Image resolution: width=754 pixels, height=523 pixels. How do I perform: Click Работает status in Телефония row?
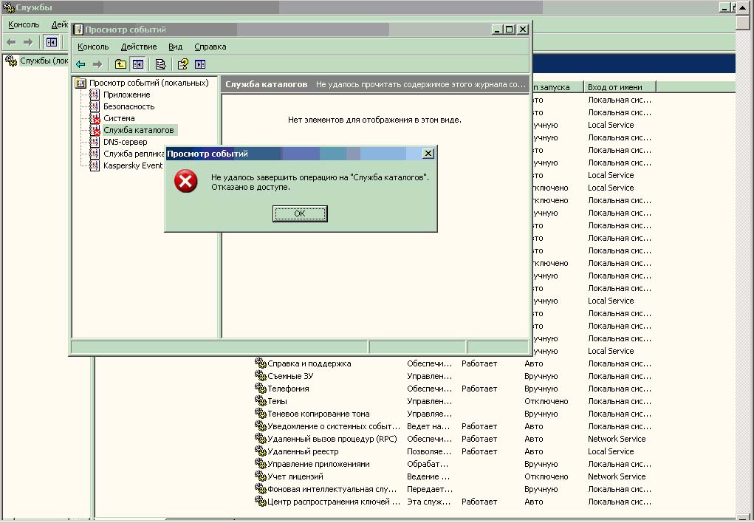tap(479, 389)
